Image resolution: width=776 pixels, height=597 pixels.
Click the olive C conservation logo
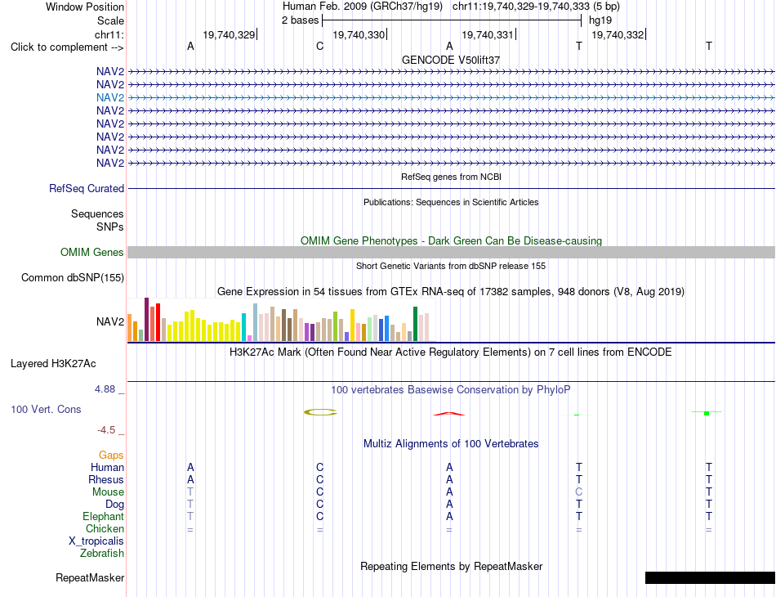[x=320, y=412]
